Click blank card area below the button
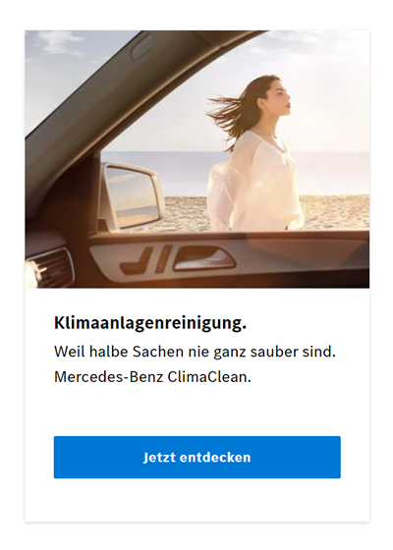This screenshot has height=550, width=393. click(x=196, y=500)
